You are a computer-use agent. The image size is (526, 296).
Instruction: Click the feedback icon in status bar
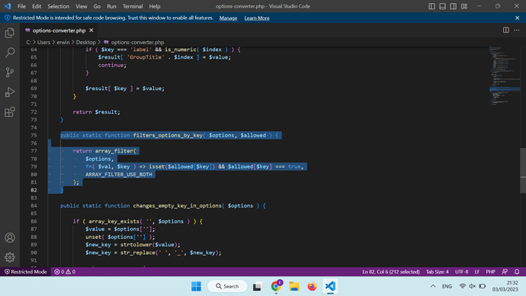505,272
